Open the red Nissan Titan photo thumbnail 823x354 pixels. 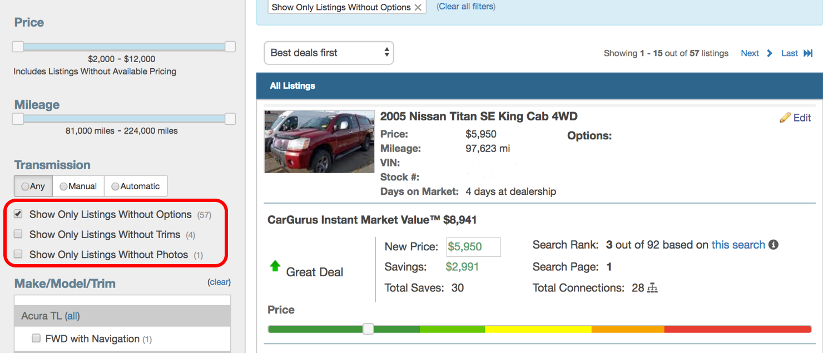tap(319, 141)
